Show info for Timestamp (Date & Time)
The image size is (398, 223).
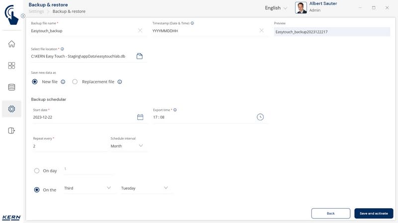click(192, 23)
